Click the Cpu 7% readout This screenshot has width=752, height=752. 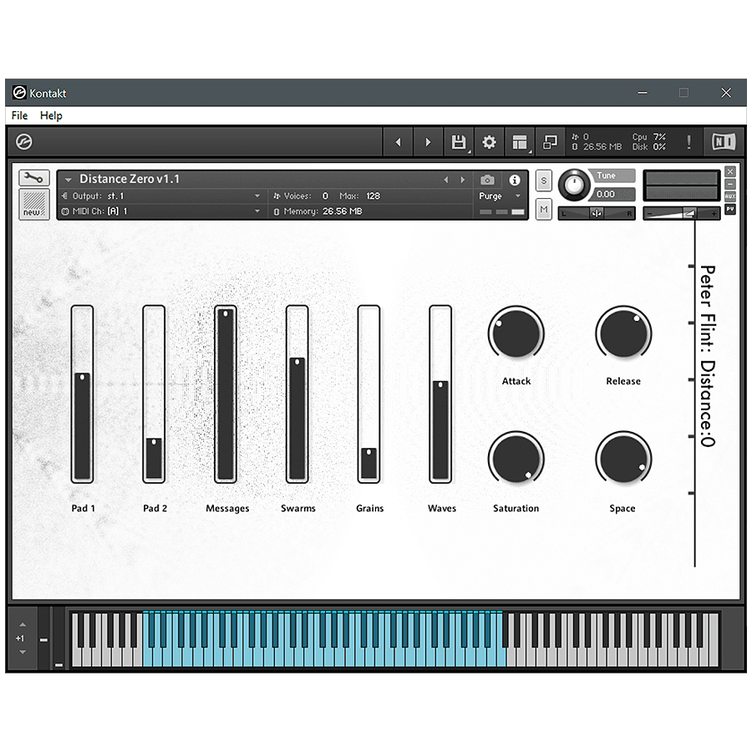tap(649, 137)
